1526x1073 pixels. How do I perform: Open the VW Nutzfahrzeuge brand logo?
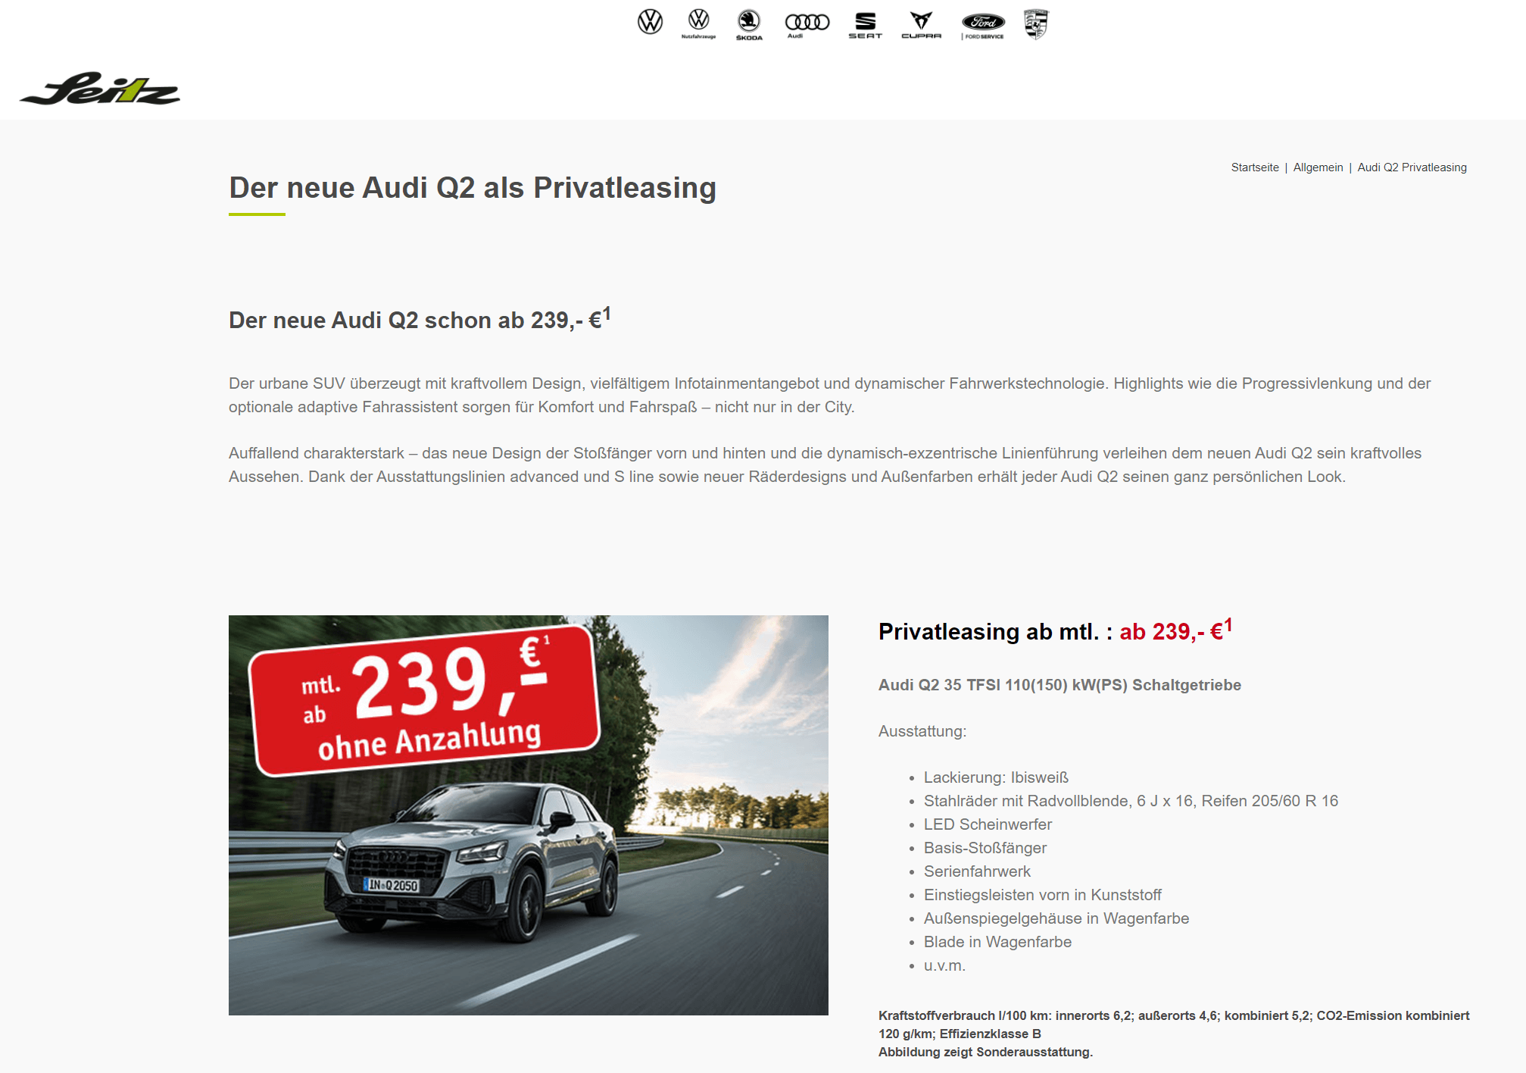tap(698, 23)
